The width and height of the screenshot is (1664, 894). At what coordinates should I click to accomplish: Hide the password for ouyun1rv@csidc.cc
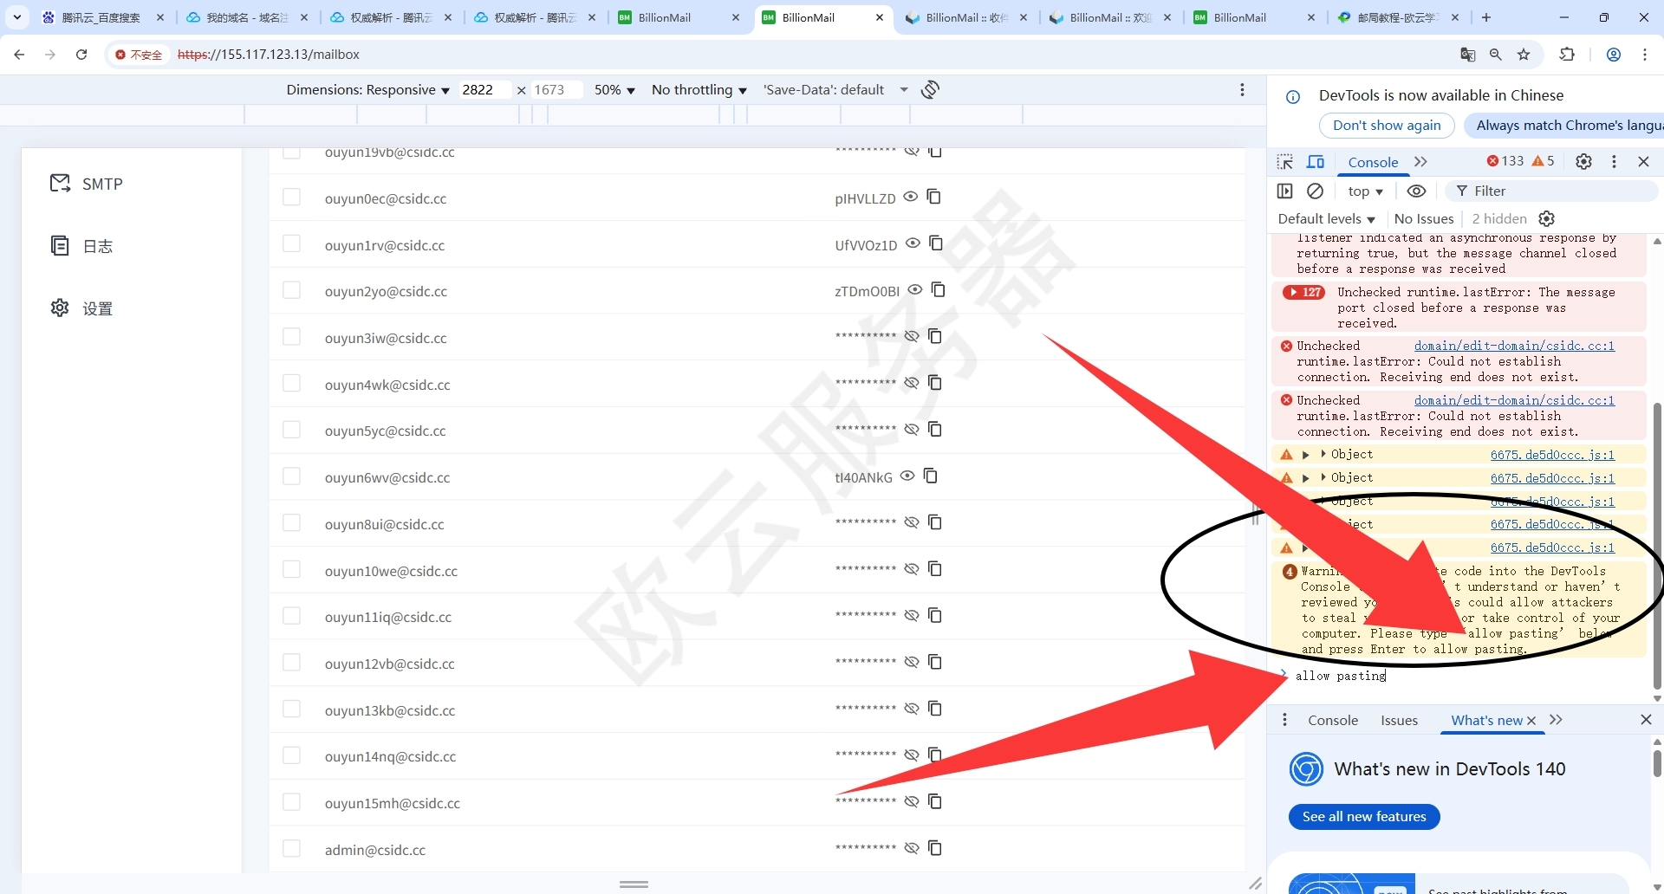point(913,243)
